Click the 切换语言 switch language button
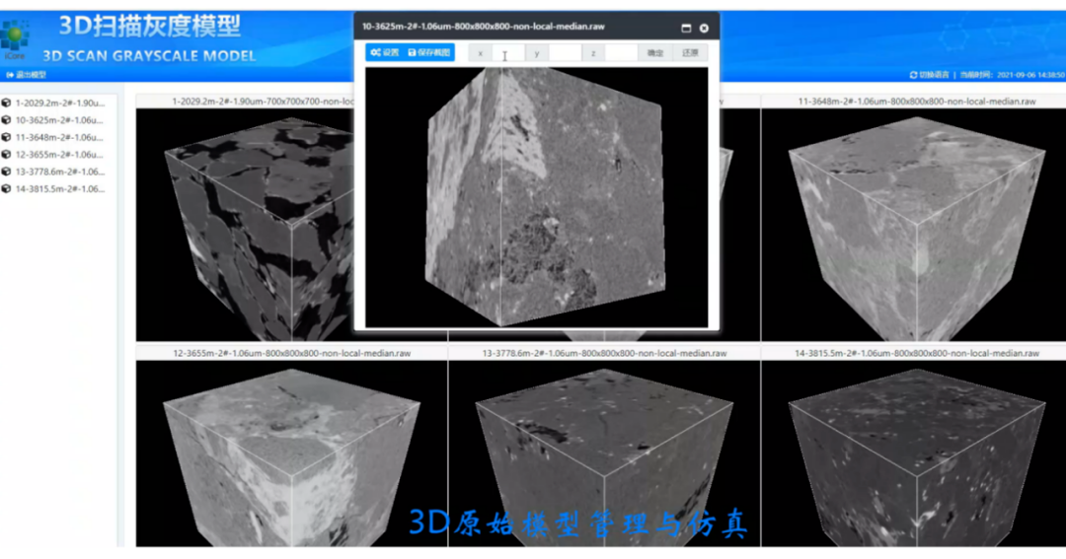Viewport: 1066px width, 559px height. 929,75
